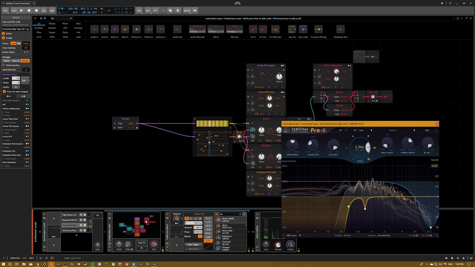Screen dimensions: 475x267
Task: Click the Link button in transport
Action: [52, 10]
